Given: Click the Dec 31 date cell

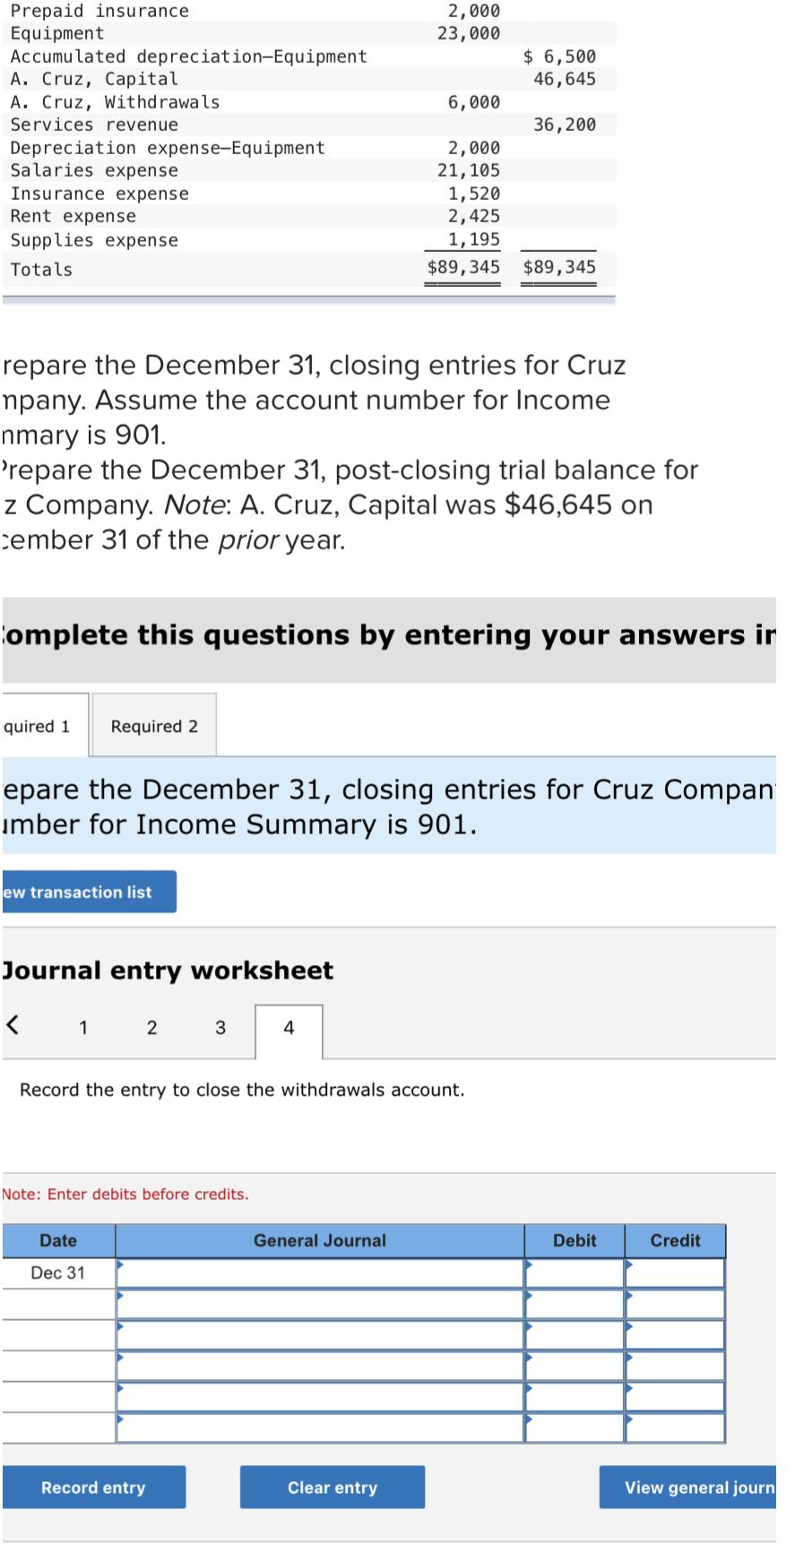Looking at the screenshot, I should pyautogui.click(x=56, y=1272).
